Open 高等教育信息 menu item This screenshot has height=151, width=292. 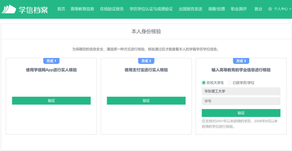[x=82, y=9]
